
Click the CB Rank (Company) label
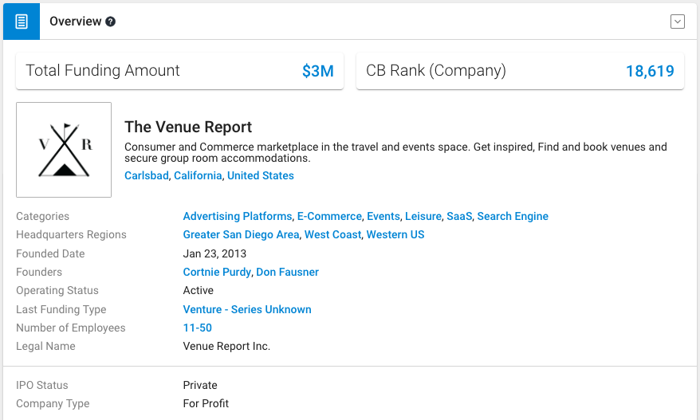pyautogui.click(x=436, y=70)
